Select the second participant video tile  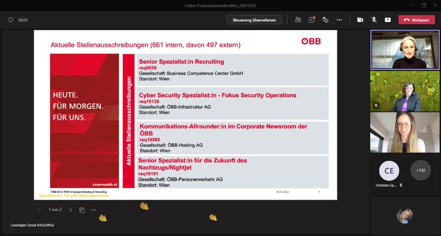405,90
